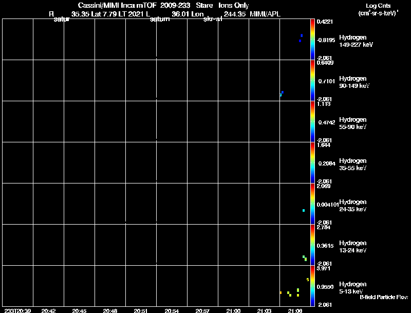Click colorbar midpoint value 0.4742
This screenshot has height=313, width=411.
(327, 122)
